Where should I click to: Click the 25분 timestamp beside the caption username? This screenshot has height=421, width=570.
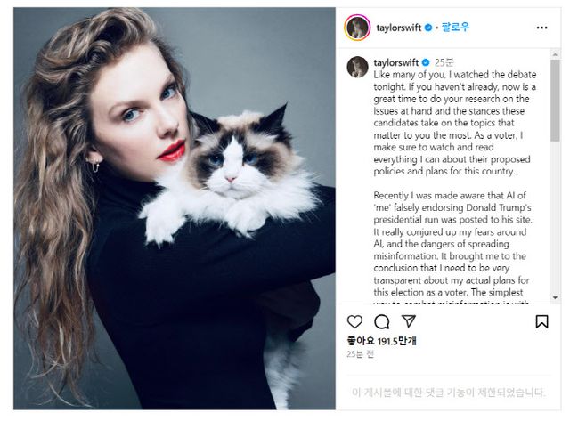click(x=444, y=62)
